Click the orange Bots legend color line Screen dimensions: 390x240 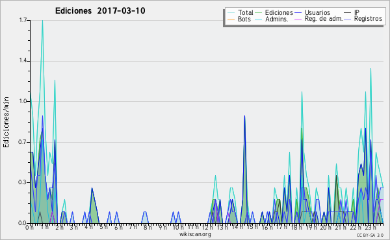pyautogui.click(x=231, y=19)
